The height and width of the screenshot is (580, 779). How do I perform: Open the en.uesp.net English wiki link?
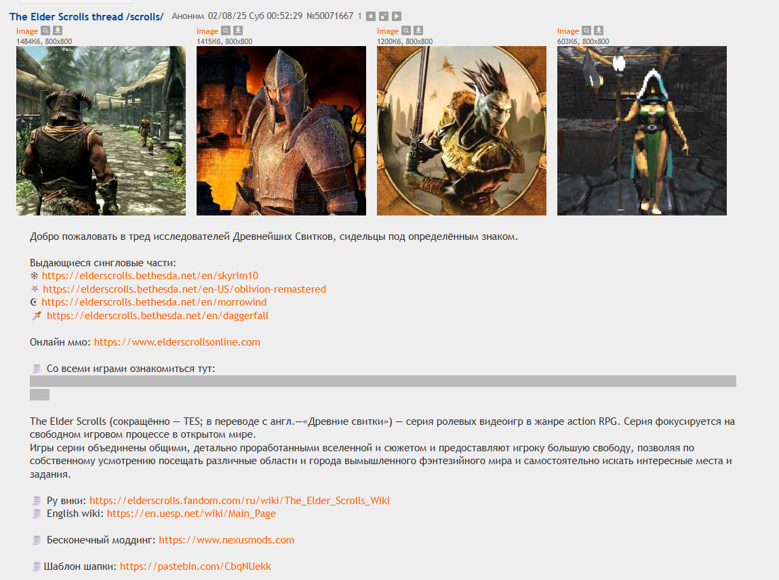coord(191,514)
